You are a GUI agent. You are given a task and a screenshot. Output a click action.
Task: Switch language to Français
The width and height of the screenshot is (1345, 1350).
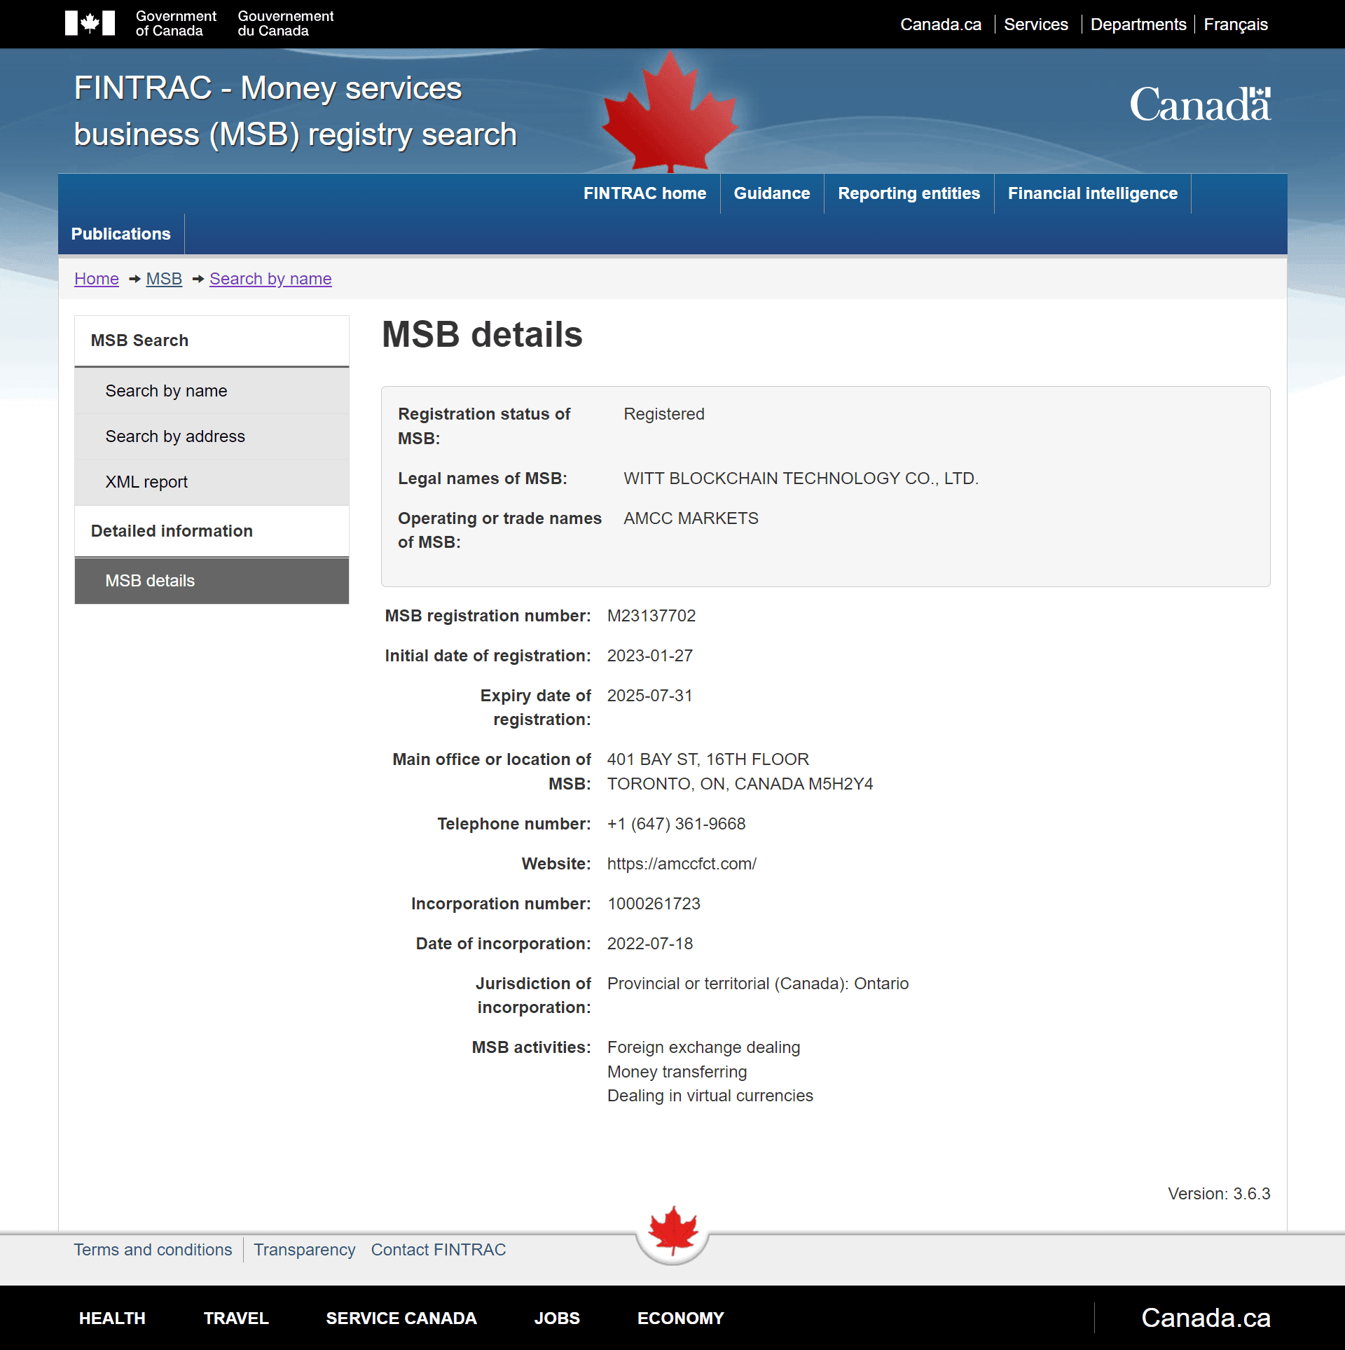(1236, 25)
